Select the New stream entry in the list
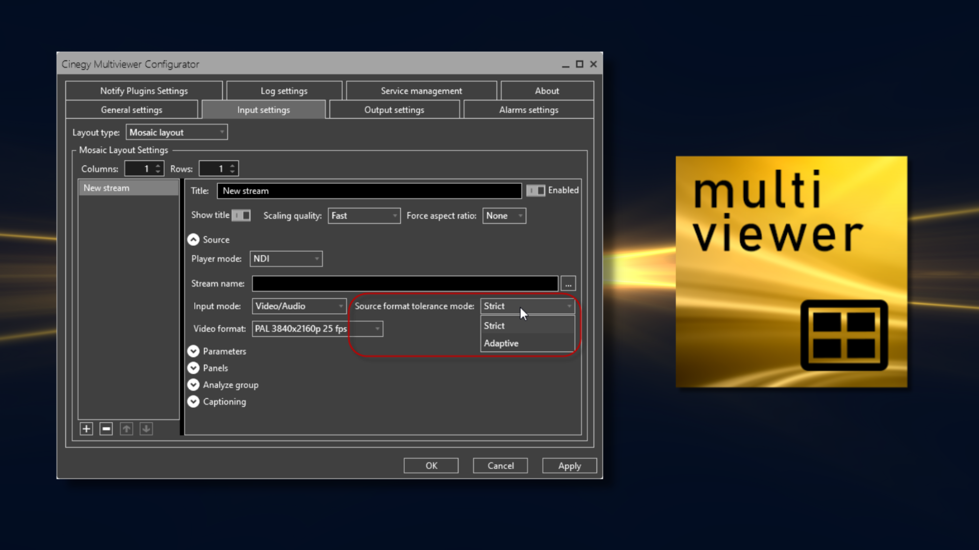The width and height of the screenshot is (979, 550). (x=128, y=187)
